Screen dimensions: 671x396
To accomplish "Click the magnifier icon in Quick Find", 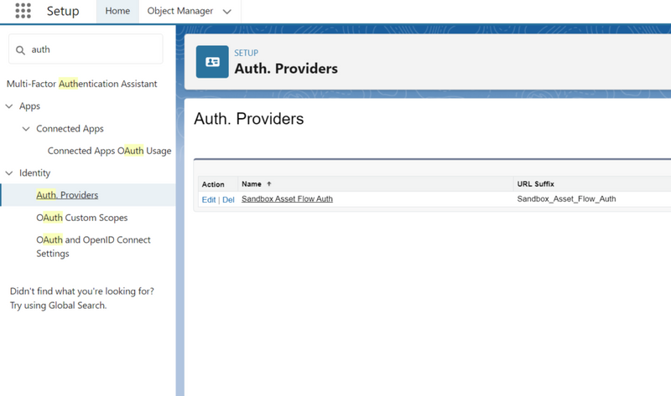I will (20, 50).
